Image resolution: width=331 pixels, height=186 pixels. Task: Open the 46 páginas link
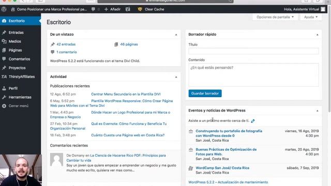pyautogui.click(x=129, y=44)
